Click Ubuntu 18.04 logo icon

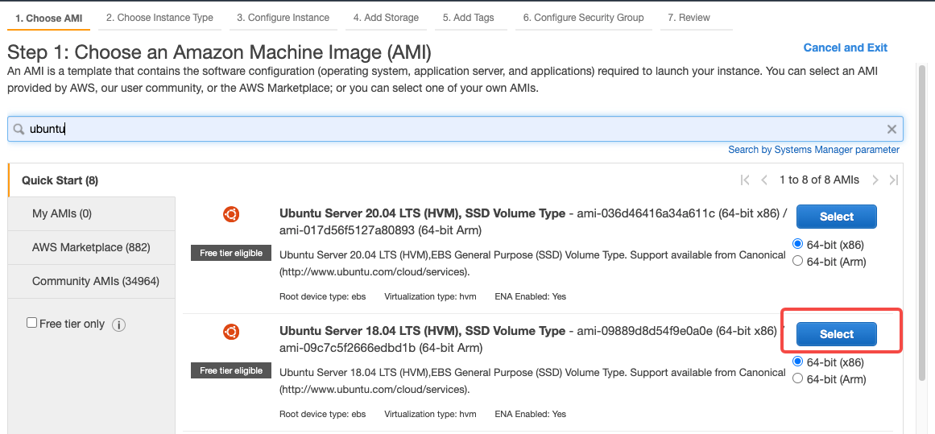point(231,332)
